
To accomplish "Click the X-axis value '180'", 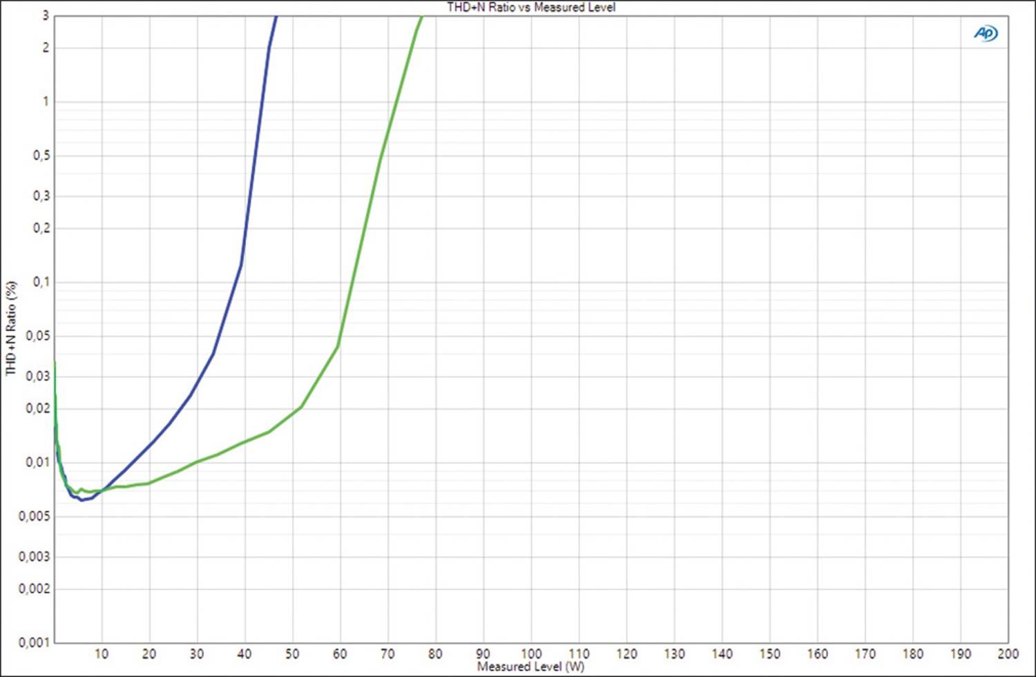I will 912,654.
